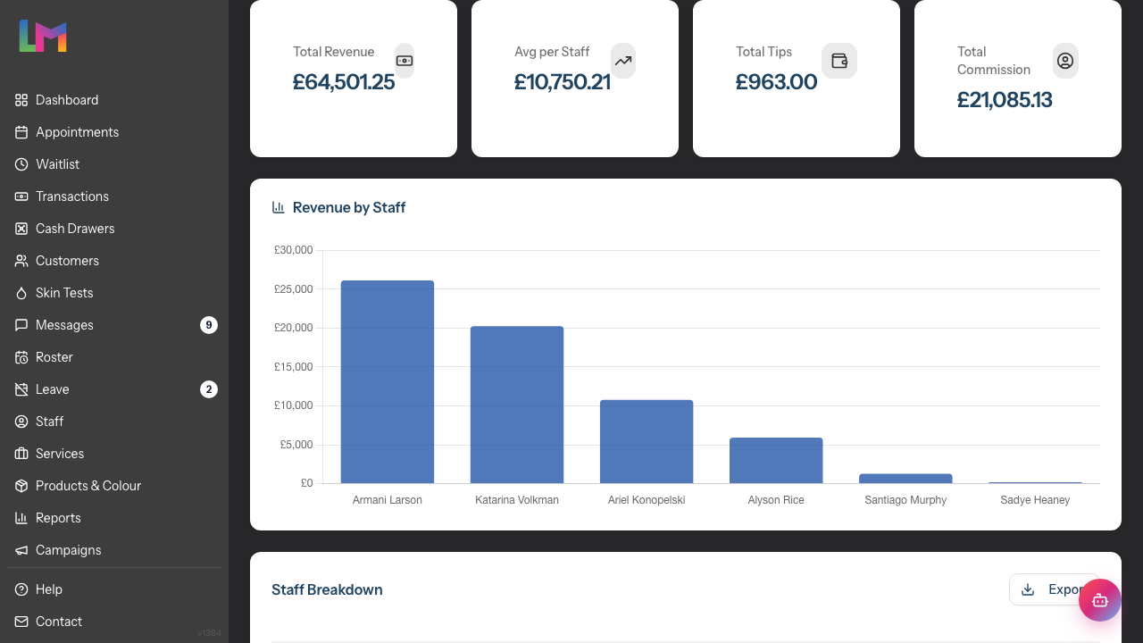This screenshot has width=1143, height=643.
Task: Click the £30,000 axis label
Action: 294,250
